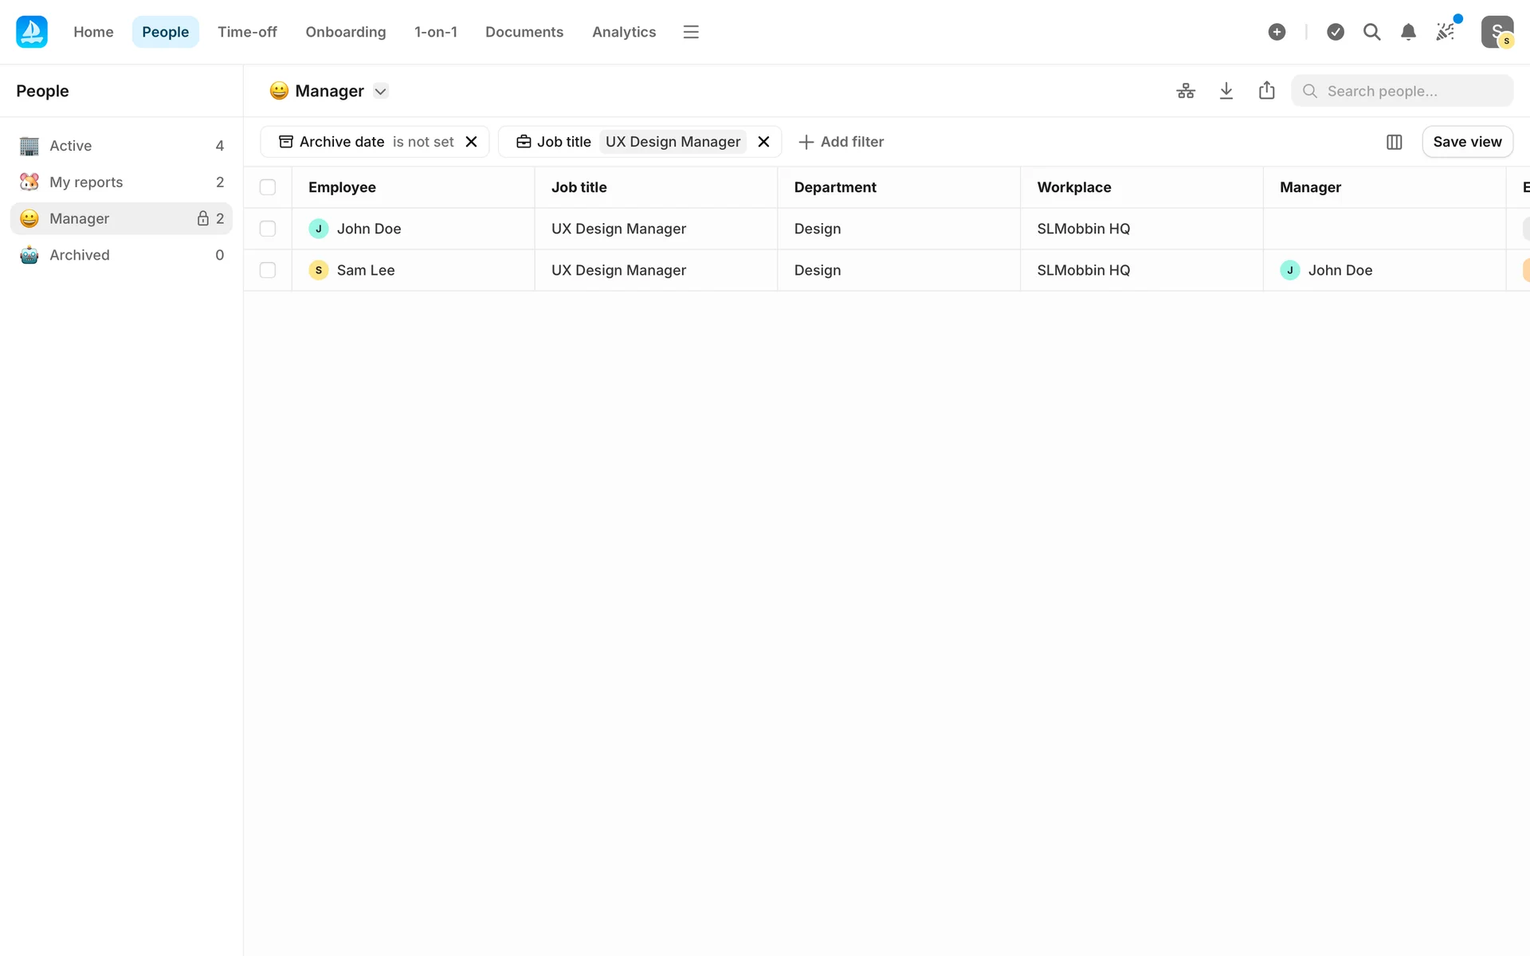This screenshot has width=1530, height=956.
Task: Check the John Doe row checkbox
Action: [268, 229]
